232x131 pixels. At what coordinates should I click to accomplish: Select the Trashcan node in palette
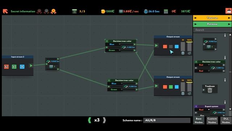(210, 89)
